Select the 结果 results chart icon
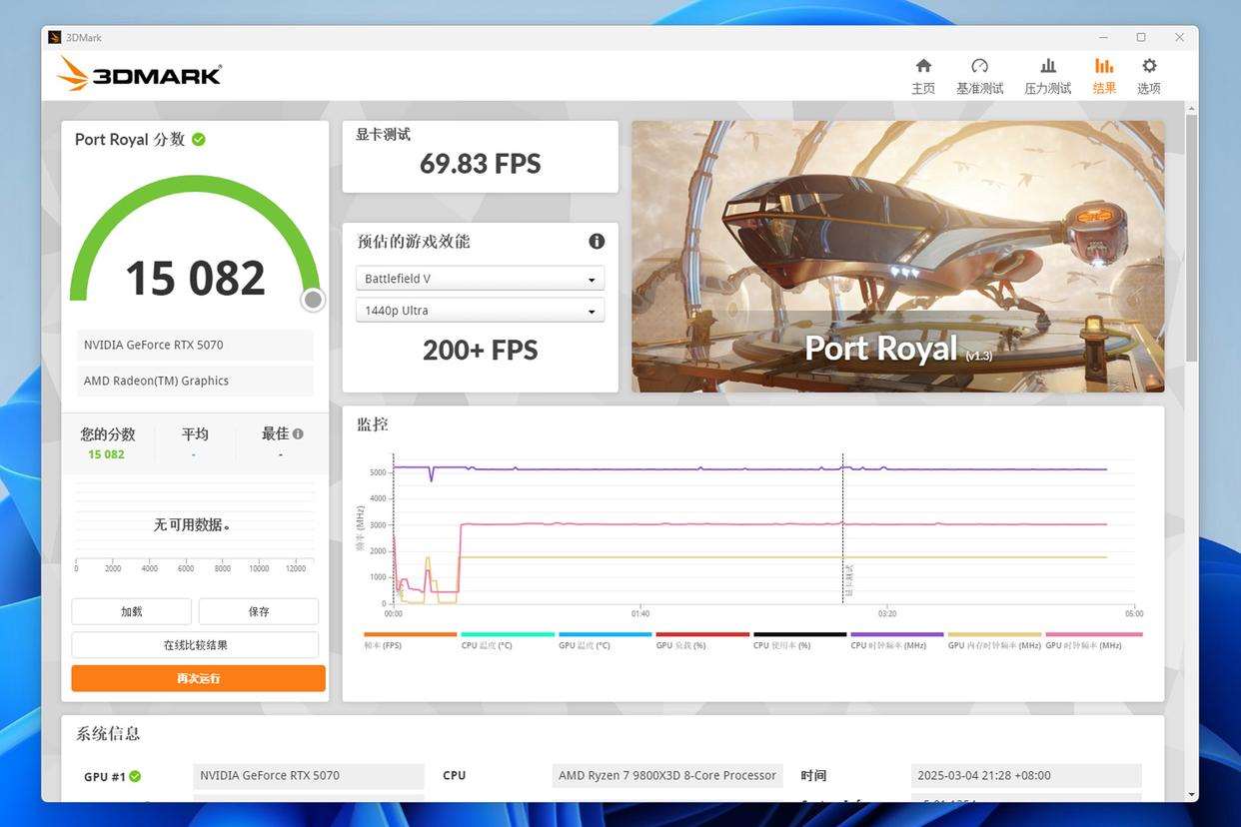The height and width of the screenshot is (827, 1241). tap(1104, 66)
